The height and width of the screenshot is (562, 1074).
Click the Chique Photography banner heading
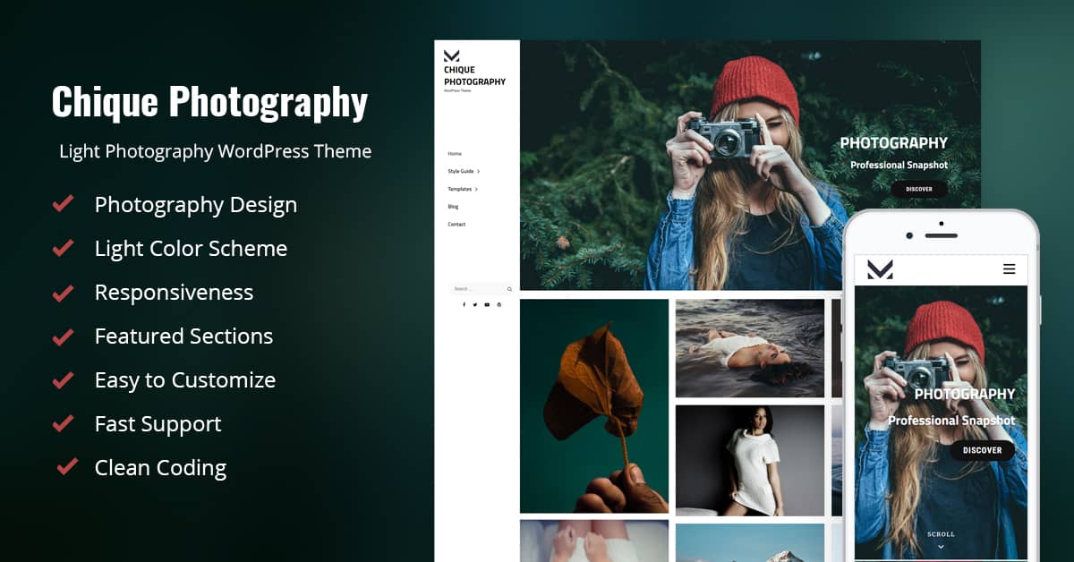click(209, 102)
